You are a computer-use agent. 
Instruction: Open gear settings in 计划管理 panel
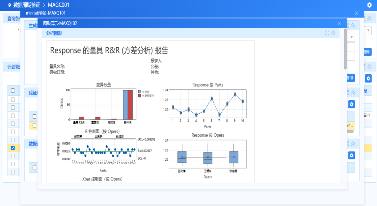tap(368, 79)
